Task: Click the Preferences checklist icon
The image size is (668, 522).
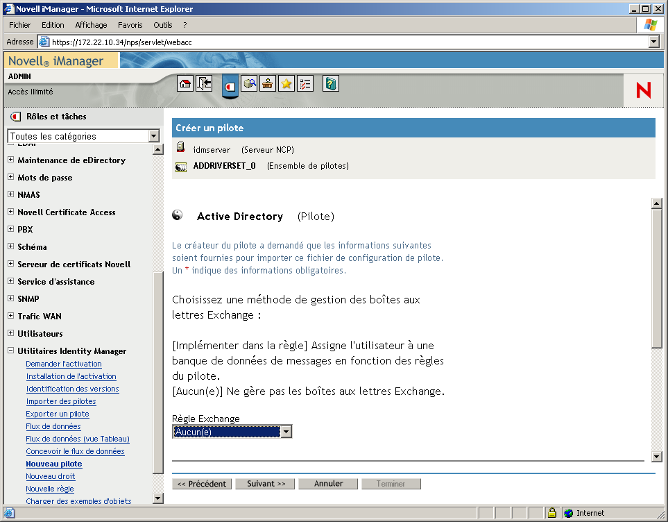Action: tap(304, 83)
